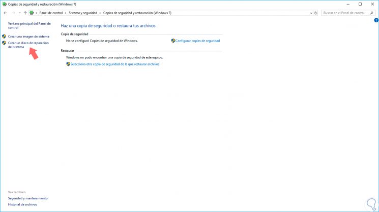Select text No se configuró Copias de seguridad
Viewport: 379px width, 212px height.
tap(102, 41)
